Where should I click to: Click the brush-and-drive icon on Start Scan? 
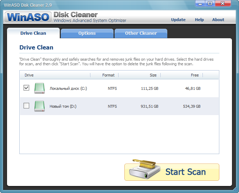[x=144, y=169]
